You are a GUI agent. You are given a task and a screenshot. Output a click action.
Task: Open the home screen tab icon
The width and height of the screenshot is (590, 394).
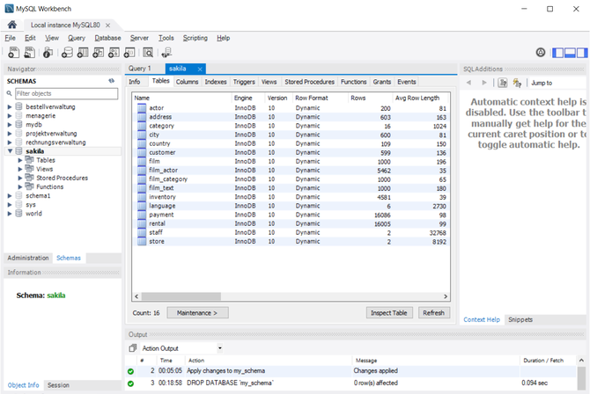[12, 25]
